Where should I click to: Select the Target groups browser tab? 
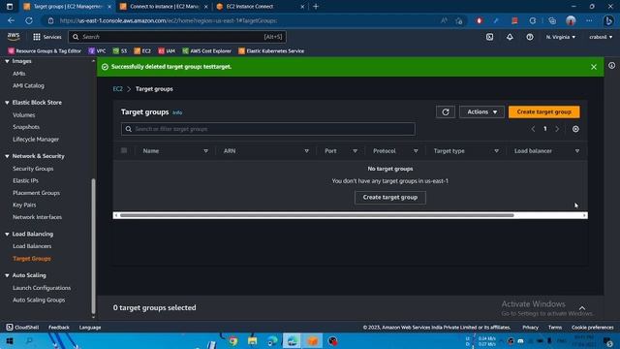coord(67,7)
